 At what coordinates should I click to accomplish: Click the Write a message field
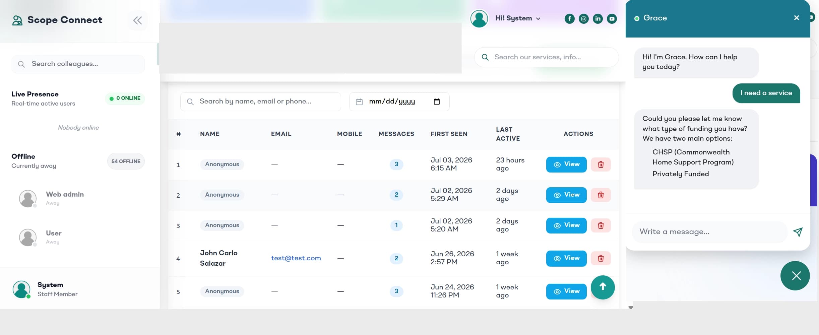pos(709,232)
